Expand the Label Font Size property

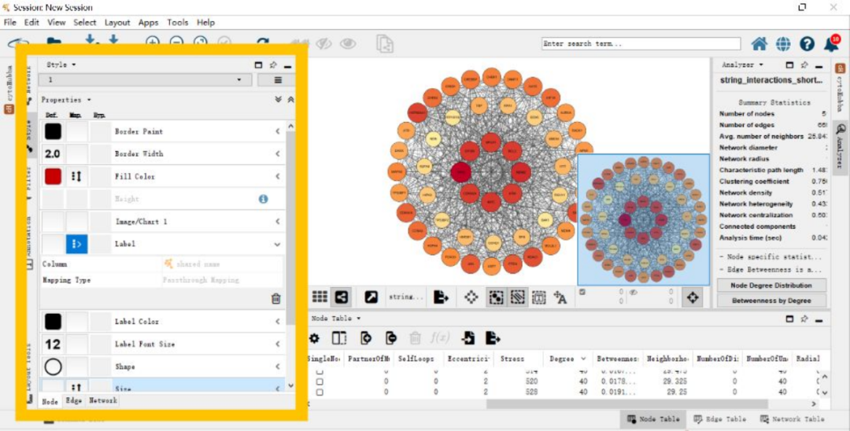tap(278, 344)
